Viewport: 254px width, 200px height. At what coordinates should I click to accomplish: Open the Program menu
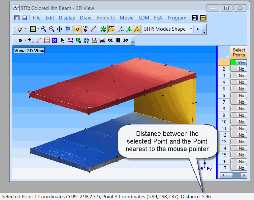pyautogui.click(x=177, y=18)
